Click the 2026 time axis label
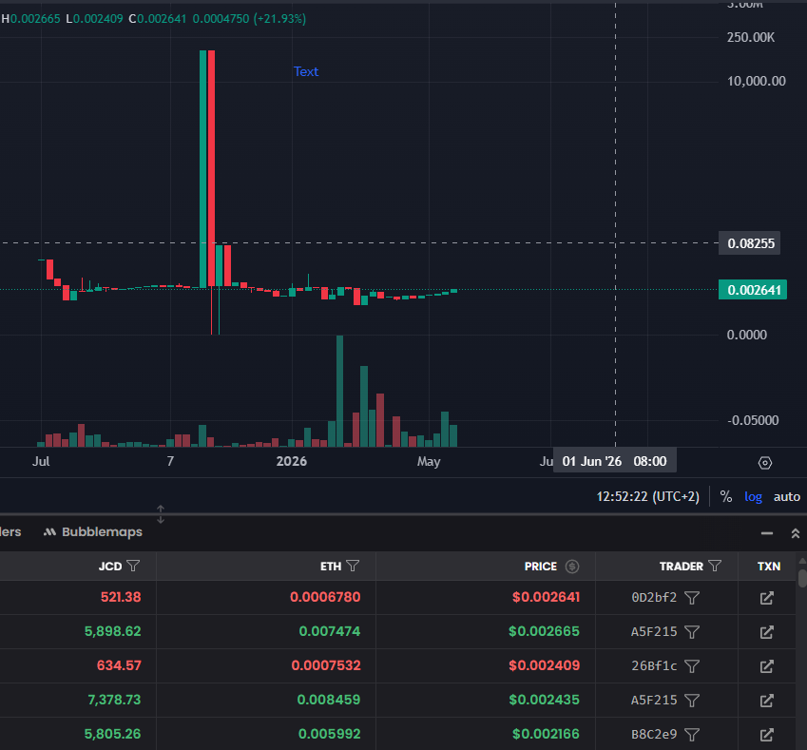 click(291, 461)
